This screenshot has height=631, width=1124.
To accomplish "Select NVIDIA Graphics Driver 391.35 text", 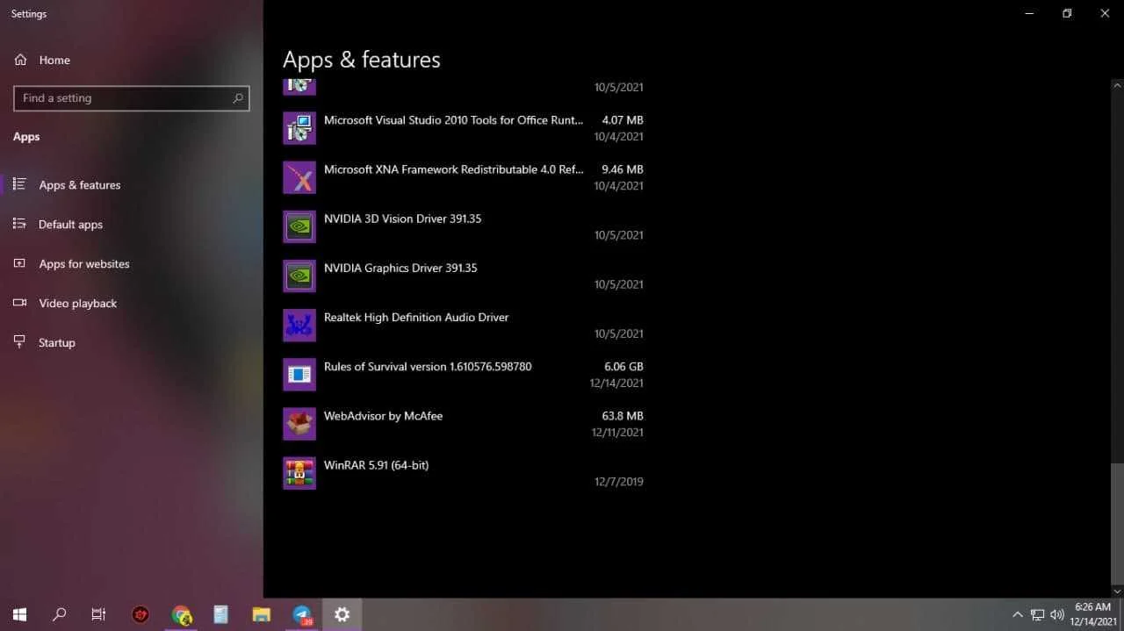I will [400, 268].
